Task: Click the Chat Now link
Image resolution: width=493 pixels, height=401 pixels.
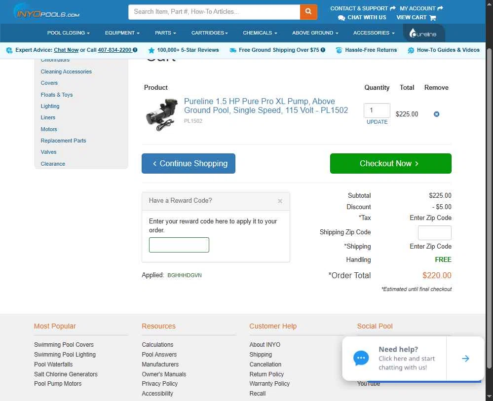Action: (66, 50)
